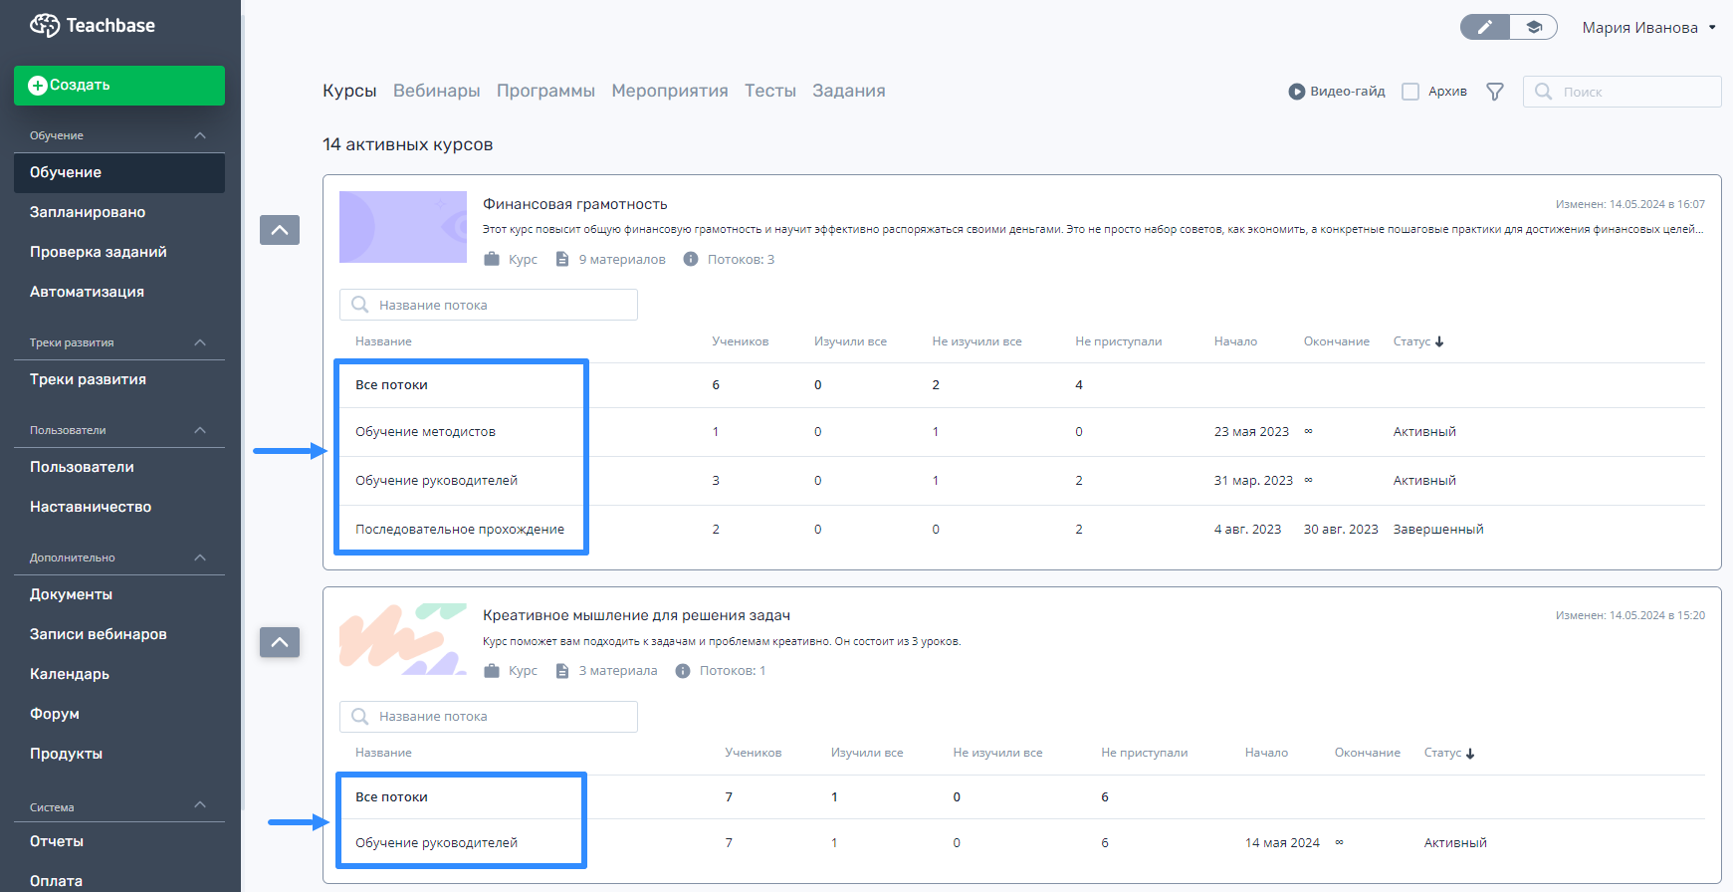Click Название потока search in Финансовая грамотность

point(489,305)
